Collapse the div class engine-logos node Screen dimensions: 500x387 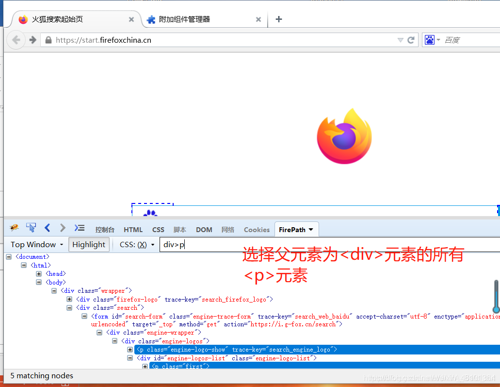point(115,341)
